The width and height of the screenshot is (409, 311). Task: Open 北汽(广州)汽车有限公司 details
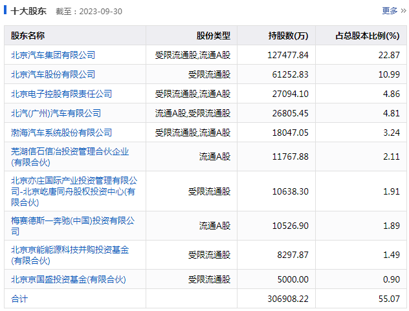[x=56, y=113]
